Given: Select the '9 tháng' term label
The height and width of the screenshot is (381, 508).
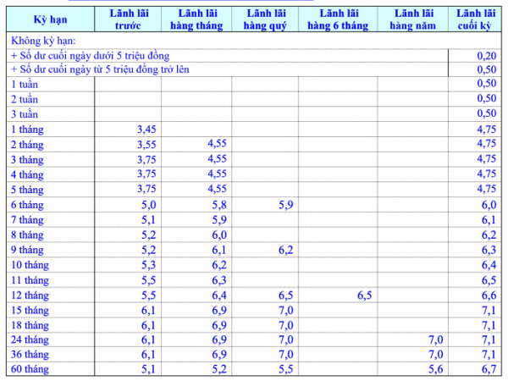Looking at the screenshot, I should click(x=27, y=250).
